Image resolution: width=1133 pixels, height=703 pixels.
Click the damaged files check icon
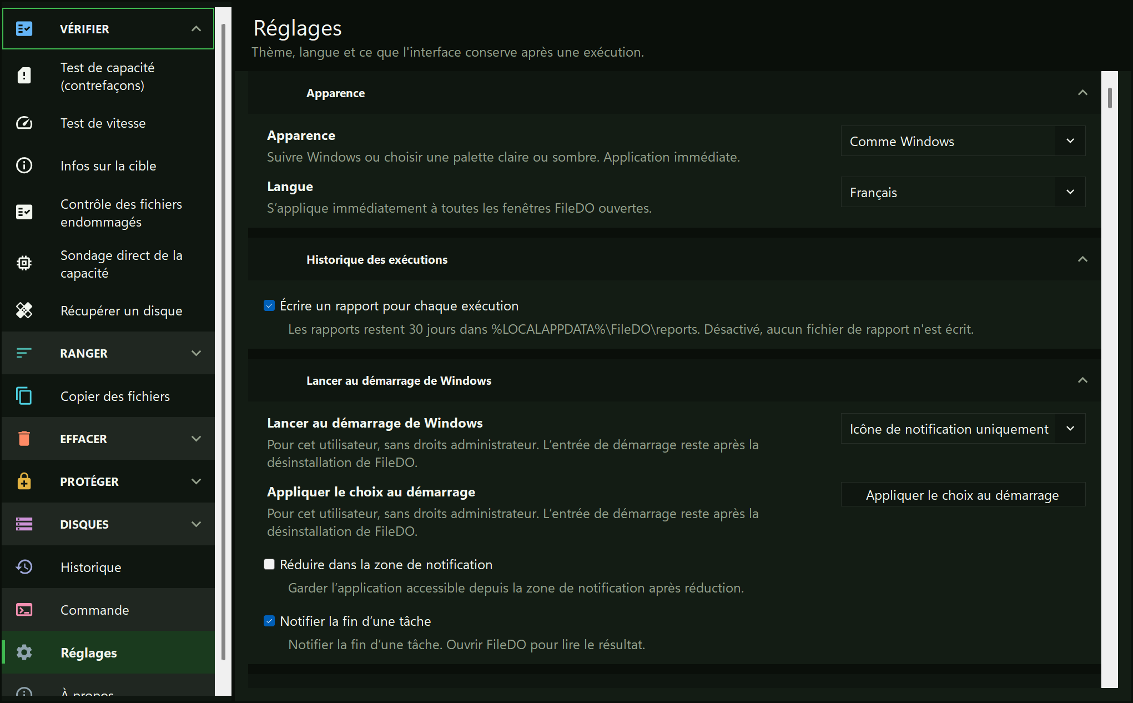[x=24, y=213]
